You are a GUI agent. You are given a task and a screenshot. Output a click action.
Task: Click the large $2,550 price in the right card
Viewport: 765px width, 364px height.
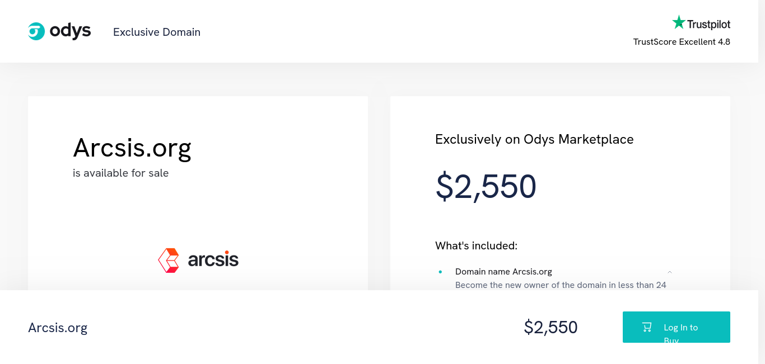coord(486,186)
